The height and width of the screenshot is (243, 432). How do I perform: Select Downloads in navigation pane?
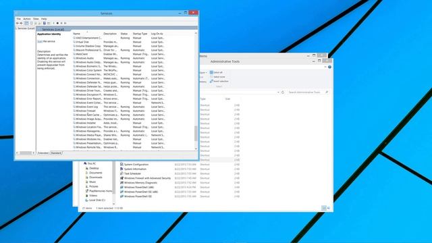[x=94, y=177]
